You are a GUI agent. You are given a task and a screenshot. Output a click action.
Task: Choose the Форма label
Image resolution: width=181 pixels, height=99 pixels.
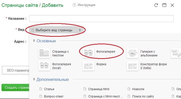click(101, 64)
